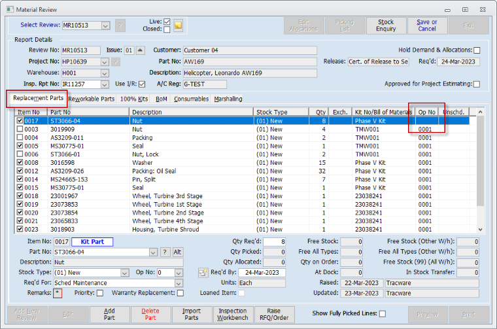Tick the Closed checkbox
This screenshot has width=497, height=329.
tap(167, 29)
